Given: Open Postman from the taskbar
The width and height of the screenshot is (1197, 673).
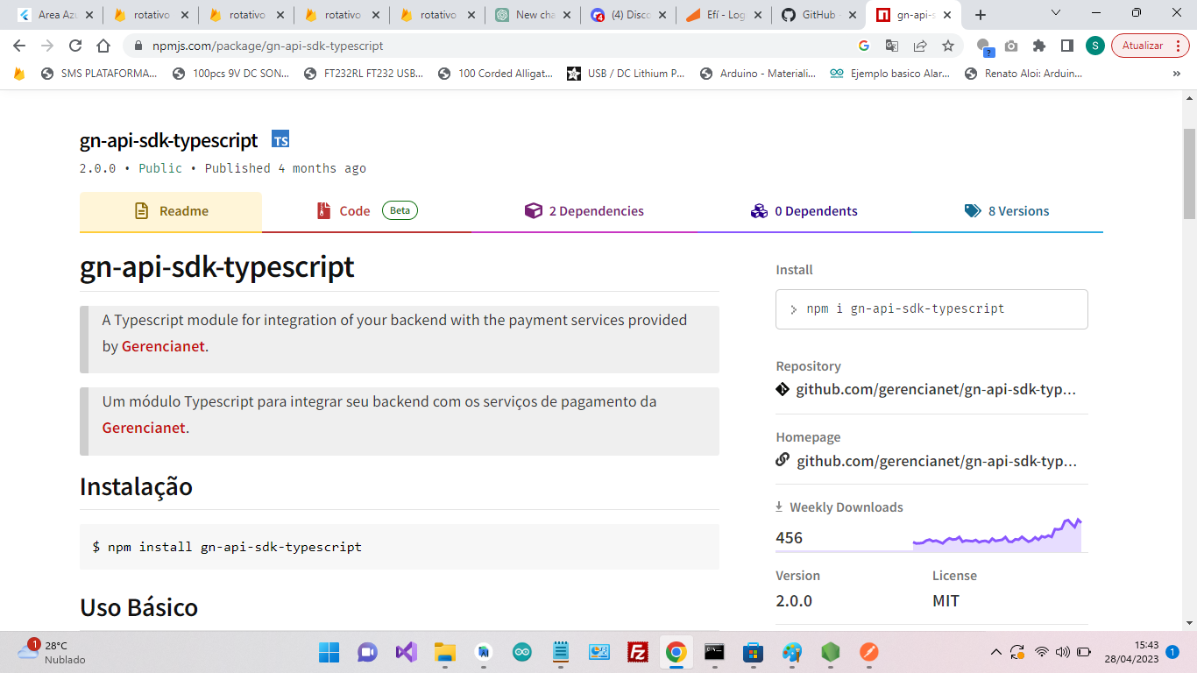Looking at the screenshot, I should 868,652.
